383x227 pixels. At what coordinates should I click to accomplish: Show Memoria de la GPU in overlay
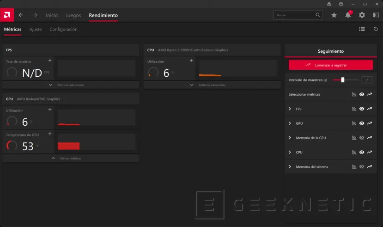pos(362,138)
